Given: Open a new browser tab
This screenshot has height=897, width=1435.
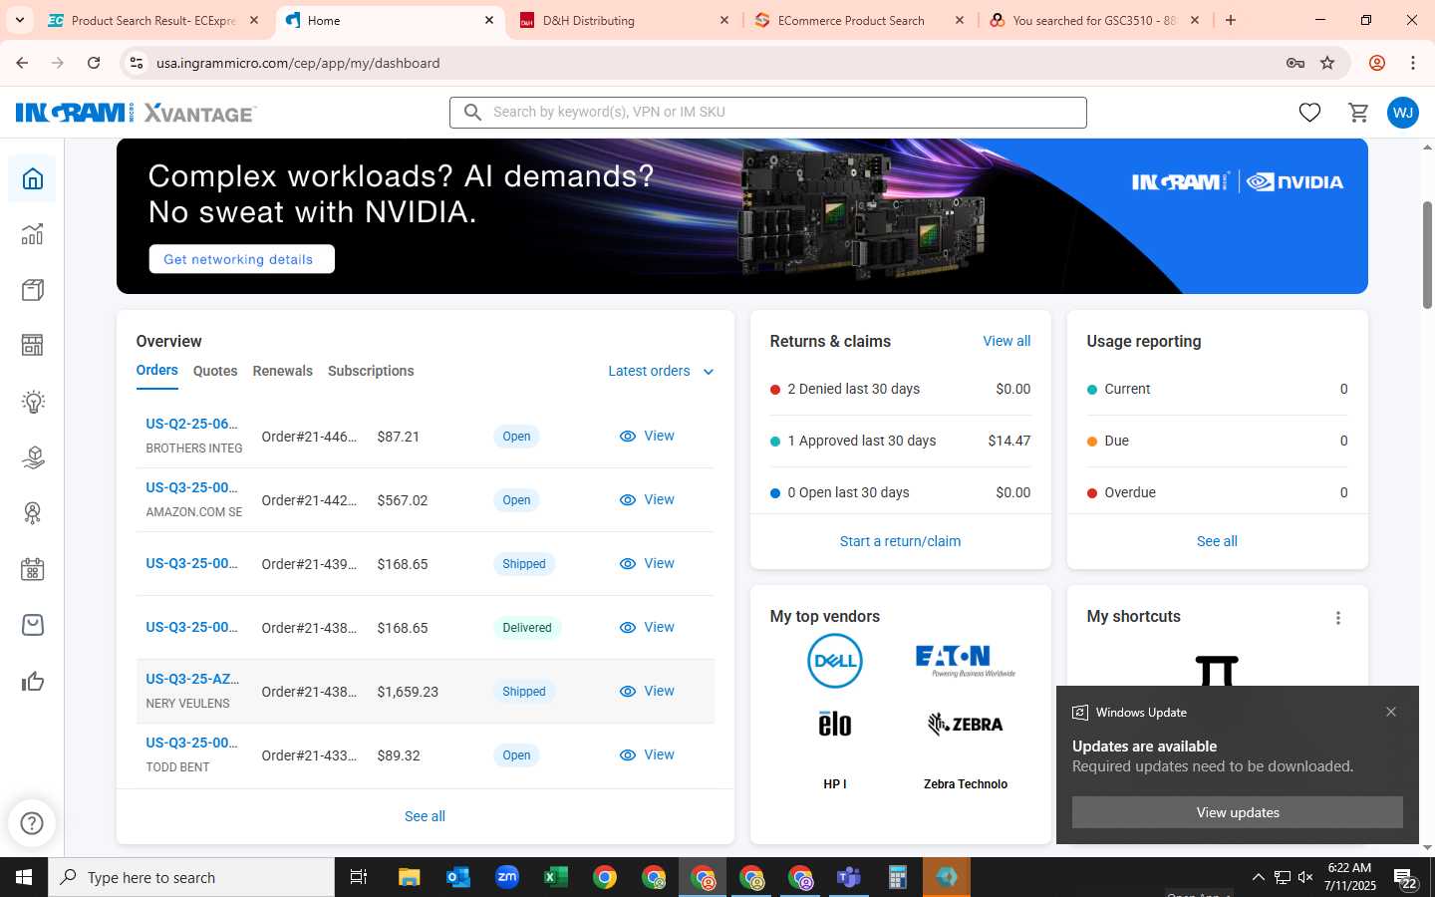Looking at the screenshot, I should click(1231, 20).
